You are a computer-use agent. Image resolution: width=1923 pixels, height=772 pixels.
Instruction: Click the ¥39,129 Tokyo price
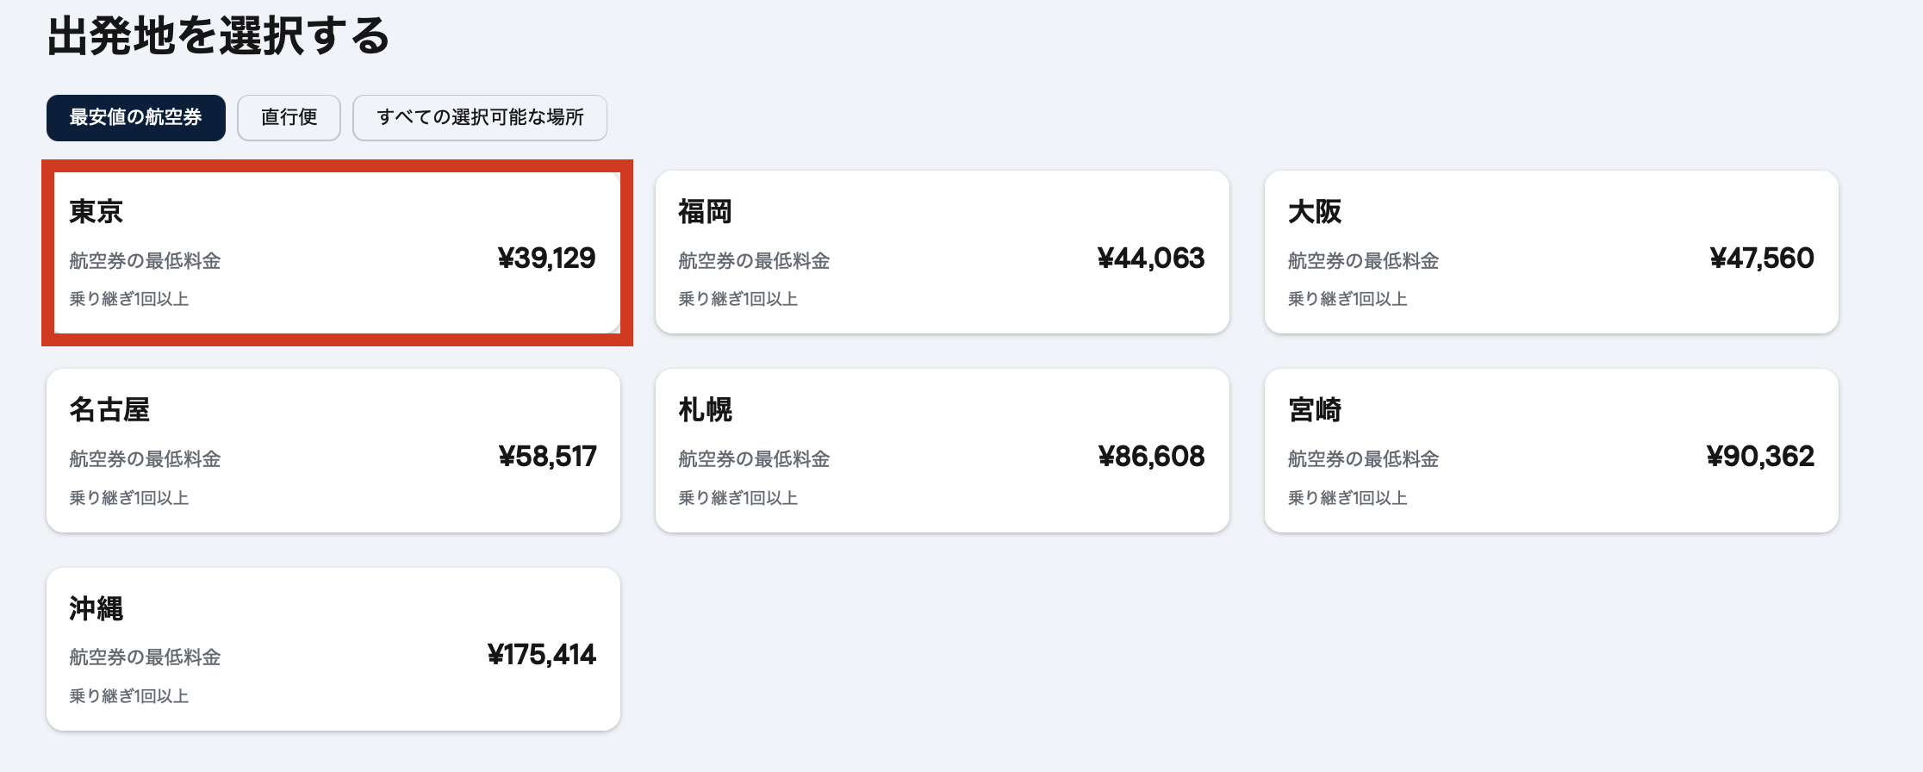tap(546, 258)
